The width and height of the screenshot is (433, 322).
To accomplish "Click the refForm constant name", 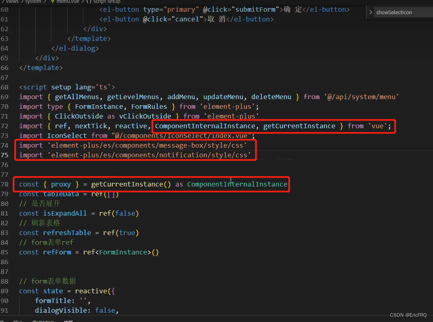I will point(57,252).
